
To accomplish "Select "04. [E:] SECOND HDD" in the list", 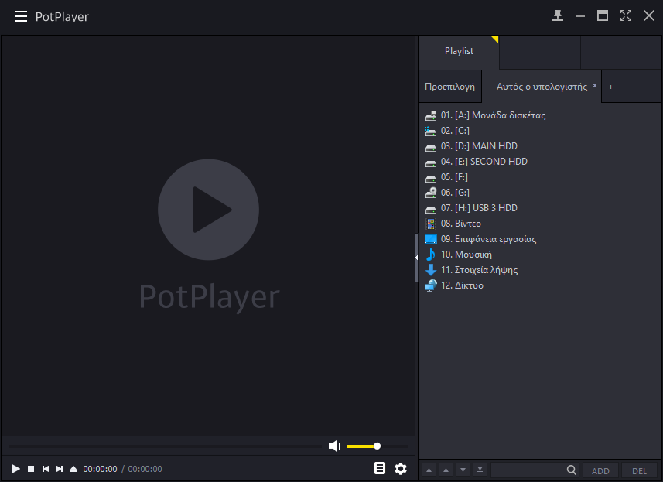I will point(484,162).
